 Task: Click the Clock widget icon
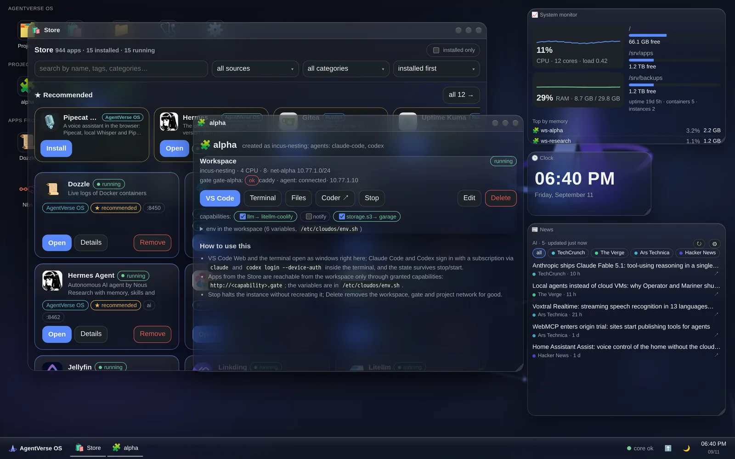(x=535, y=158)
